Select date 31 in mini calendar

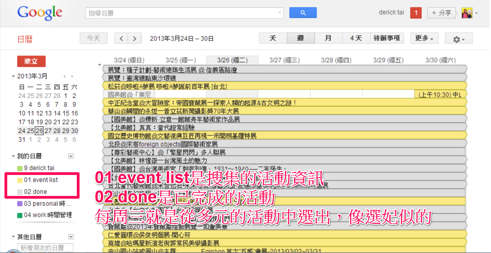click(x=22, y=140)
